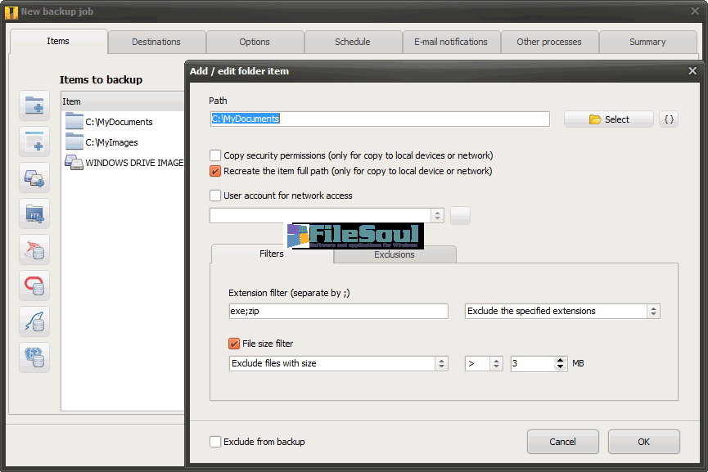Click the PostgreSQL database backup icon
The image size is (708, 472).
34,357
